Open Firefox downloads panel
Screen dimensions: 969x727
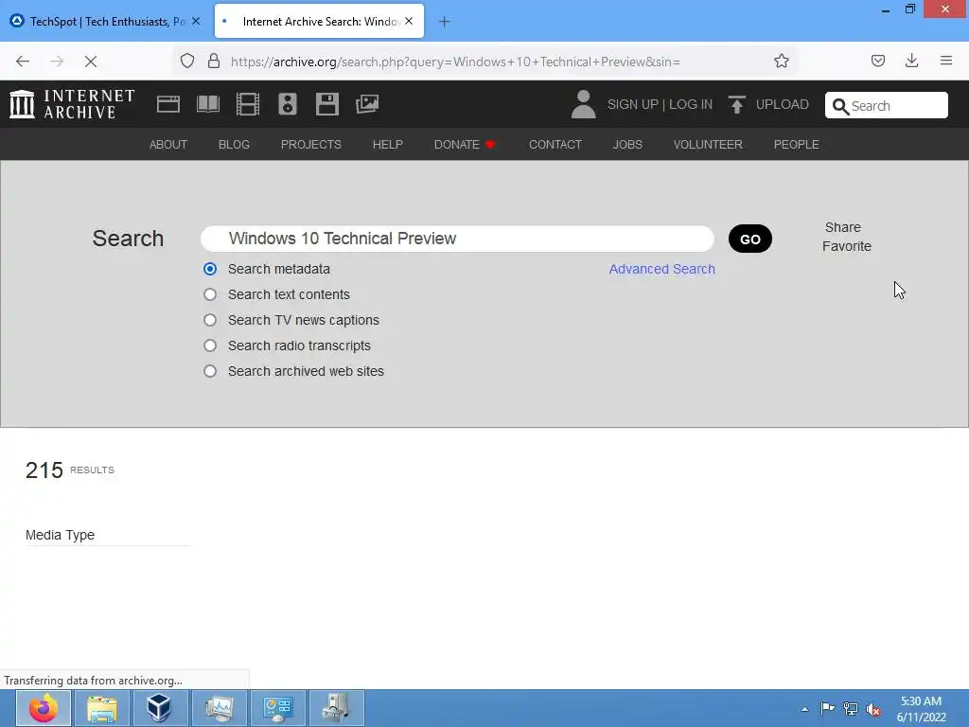(911, 61)
